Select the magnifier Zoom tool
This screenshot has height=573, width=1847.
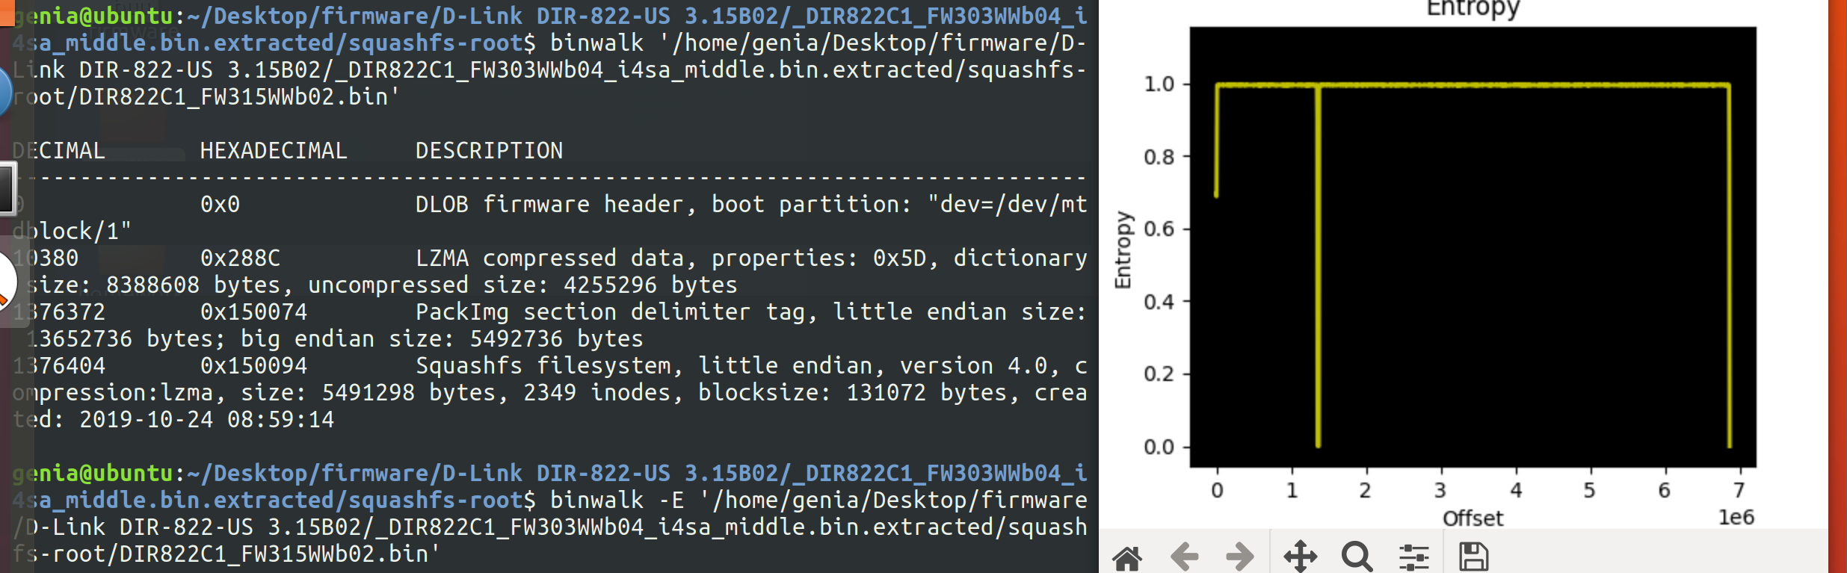pyautogui.click(x=1356, y=557)
